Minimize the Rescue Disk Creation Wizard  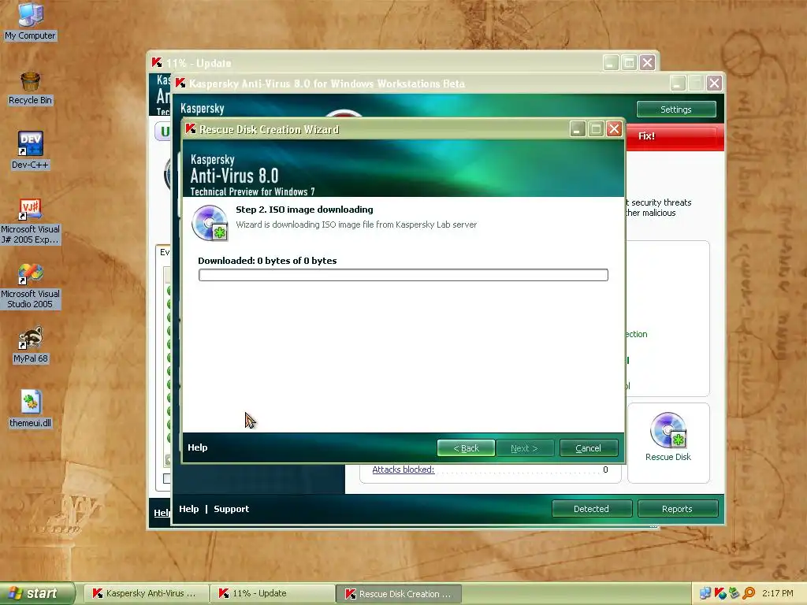tap(578, 128)
